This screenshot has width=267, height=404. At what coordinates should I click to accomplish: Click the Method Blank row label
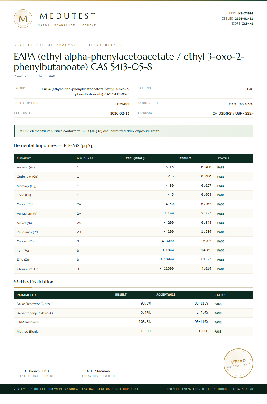click(27, 332)
